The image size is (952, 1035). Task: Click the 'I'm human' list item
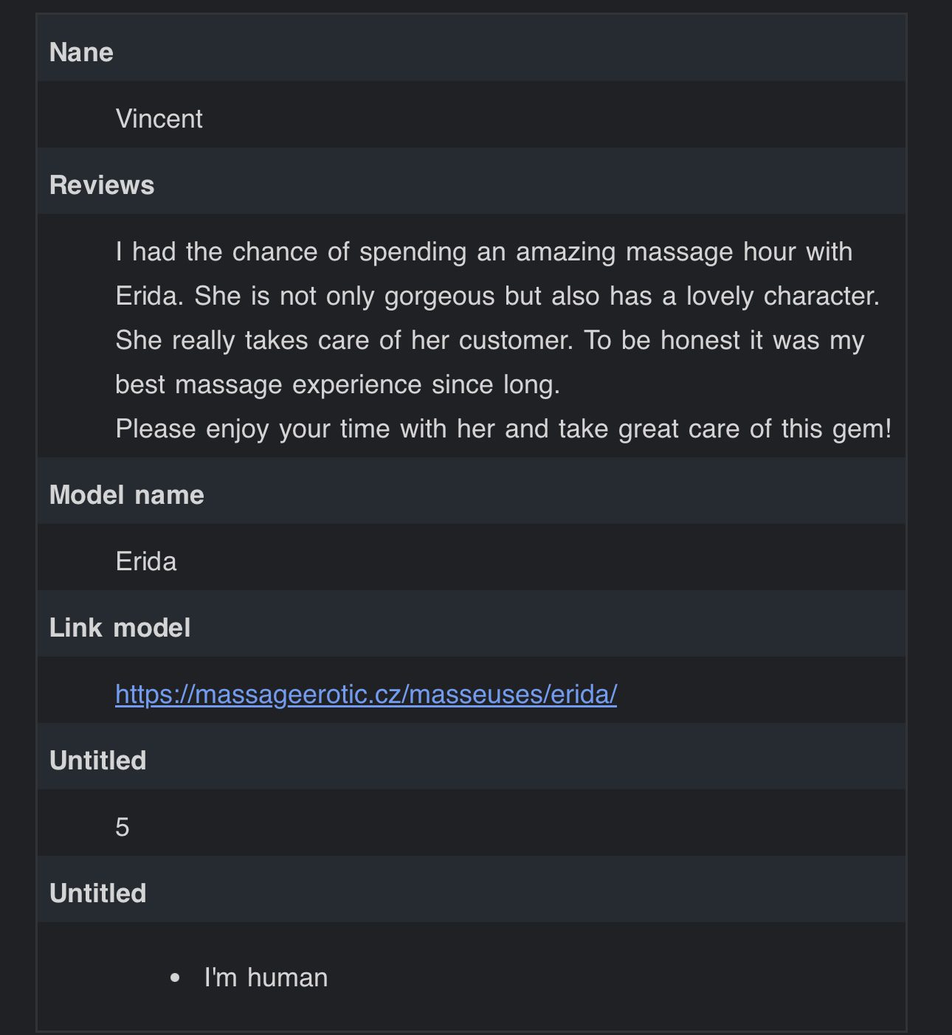(x=266, y=977)
